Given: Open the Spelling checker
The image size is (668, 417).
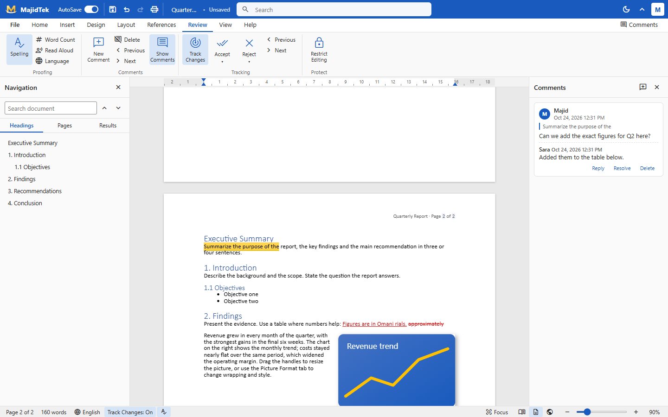Looking at the screenshot, I should 19,49.
